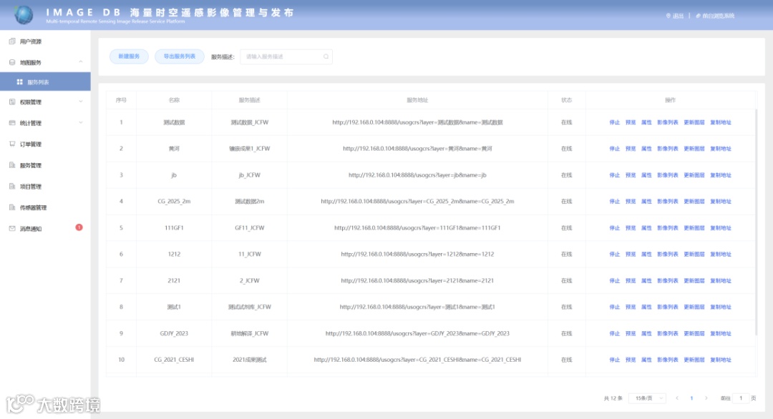Screen dimensions: 773x419
Task: Open 前台浏览系统 link in header
Action: coord(719,16)
